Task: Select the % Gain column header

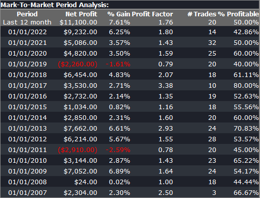Action: tap(119, 14)
